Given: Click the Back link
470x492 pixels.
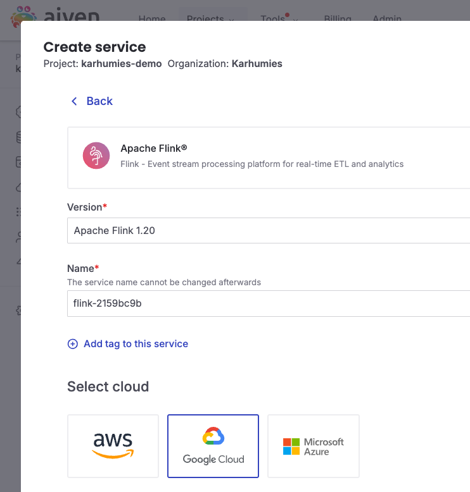Looking at the screenshot, I should 99,101.
